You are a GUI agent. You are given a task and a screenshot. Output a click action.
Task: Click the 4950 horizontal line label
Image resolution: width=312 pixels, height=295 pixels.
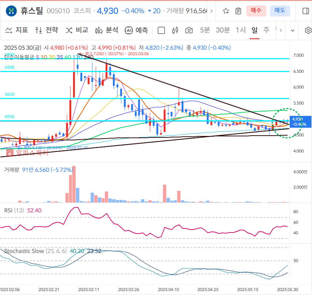click(x=9, y=117)
